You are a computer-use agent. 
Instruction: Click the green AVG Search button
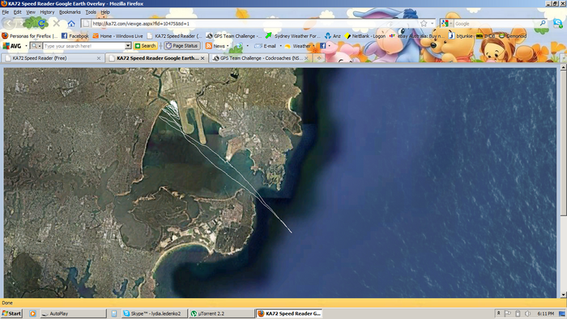click(x=145, y=46)
